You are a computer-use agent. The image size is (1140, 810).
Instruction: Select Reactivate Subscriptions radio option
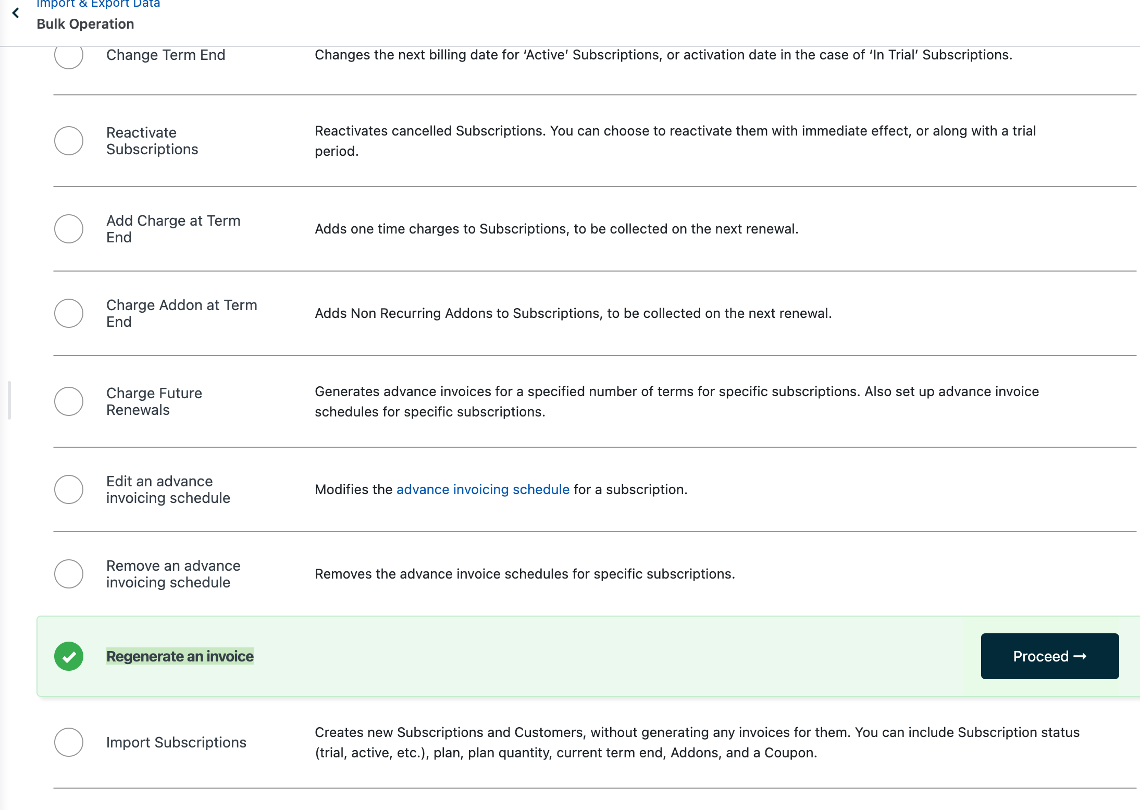point(69,141)
